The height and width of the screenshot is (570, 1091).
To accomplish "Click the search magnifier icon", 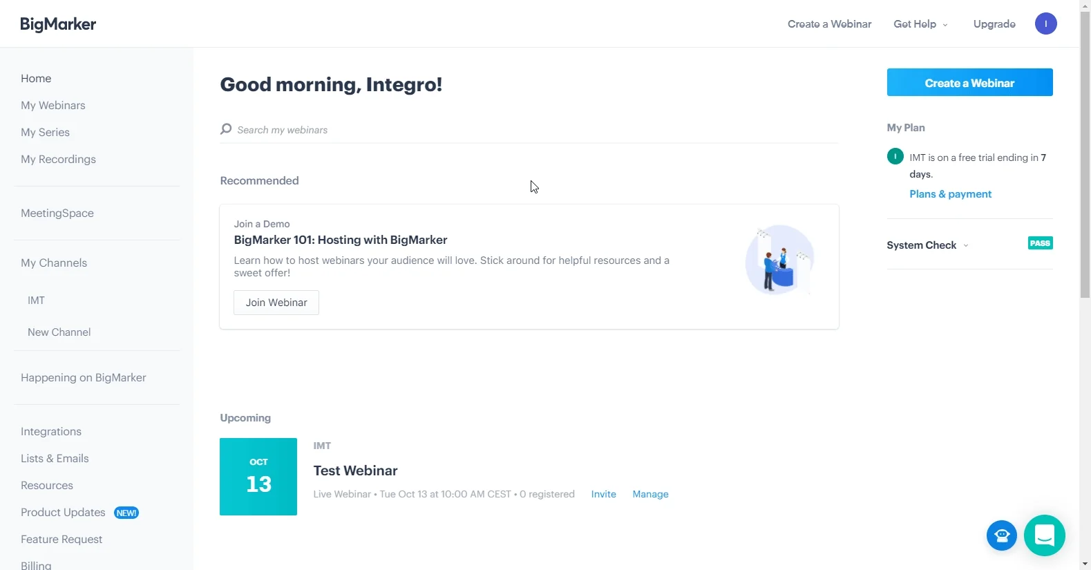I will (226, 129).
